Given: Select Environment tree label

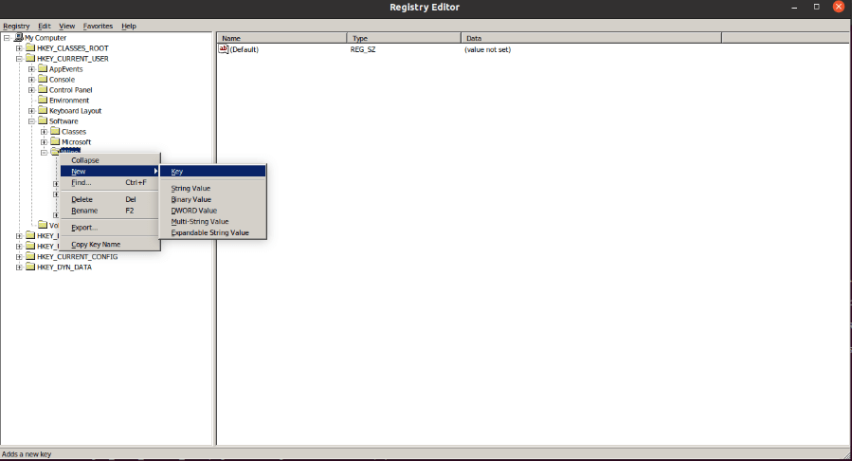Looking at the screenshot, I should pyautogui.click(x=69, y=100).
